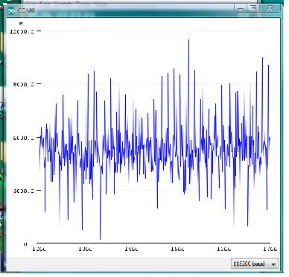Click the lowest dip touching the X axis

point(101,238)
